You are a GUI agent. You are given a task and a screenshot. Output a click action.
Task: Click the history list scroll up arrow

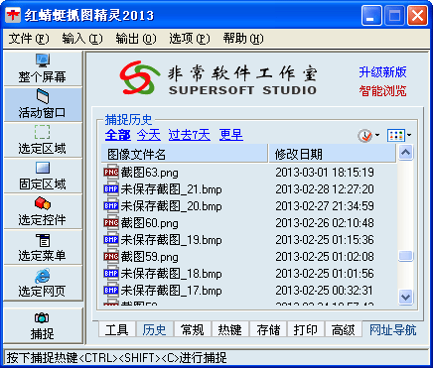pyautogui.click(x=405, y=153)
